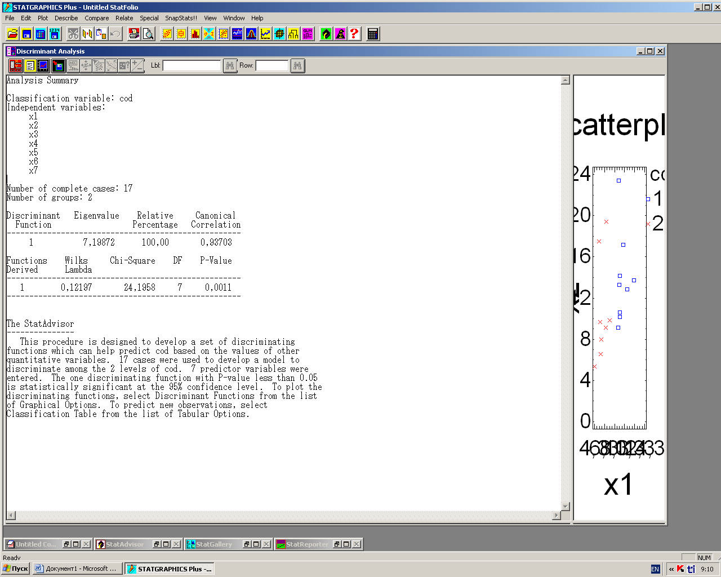Image resolution: width=721 pixels, height=577 pixels.
Task: Open the GLM analysis icon
Action: click(x=308, y=34)
